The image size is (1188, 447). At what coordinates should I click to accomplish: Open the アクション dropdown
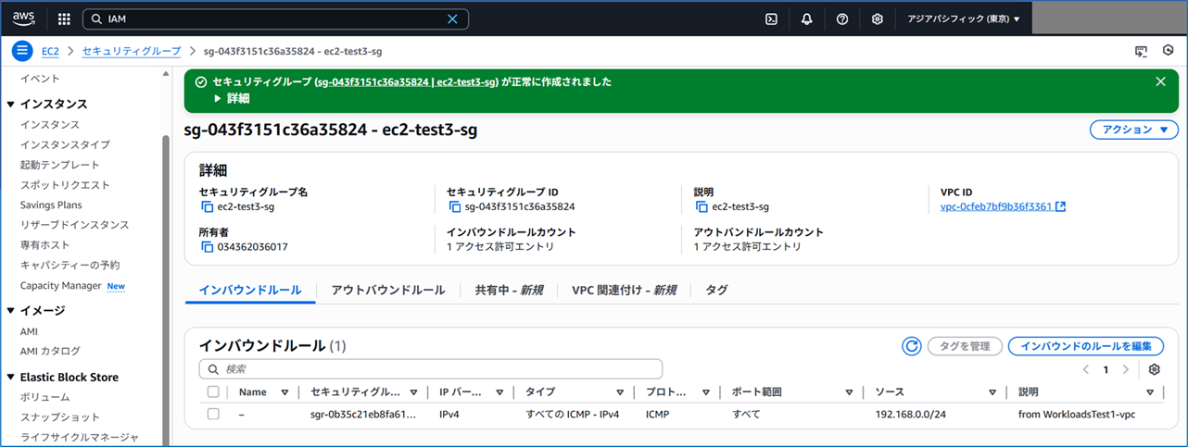(1133, 130)
